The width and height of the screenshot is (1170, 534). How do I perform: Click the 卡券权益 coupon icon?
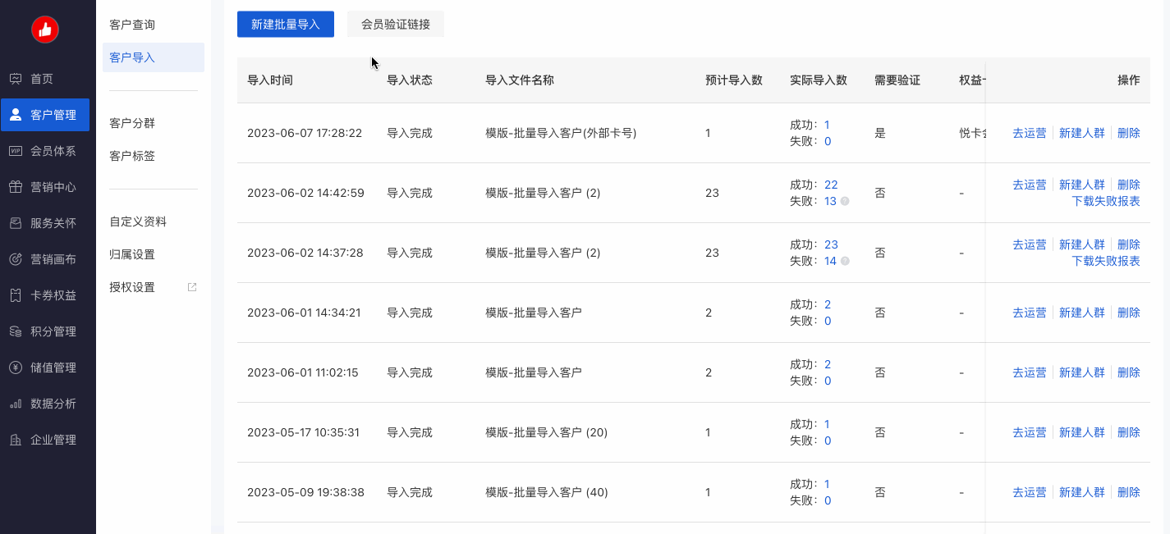click(x=16, y=295)
